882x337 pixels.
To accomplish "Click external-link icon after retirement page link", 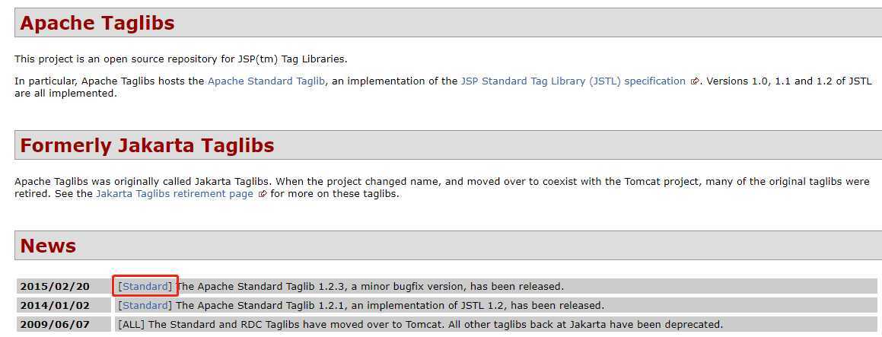I will (262, 194).
